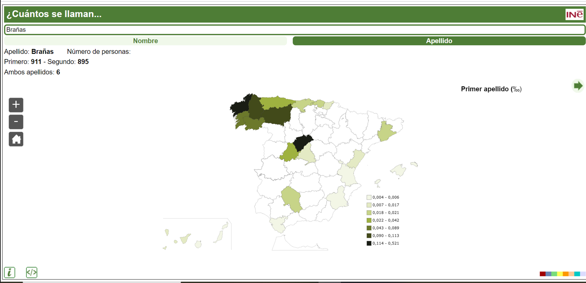The width and height of the screenshot is (586, 283).
Task: Click the INE logo in the header
Action: click(574, 14)
